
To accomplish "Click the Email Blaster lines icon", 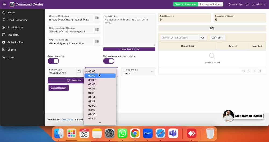I will click(x=4, y=27).
